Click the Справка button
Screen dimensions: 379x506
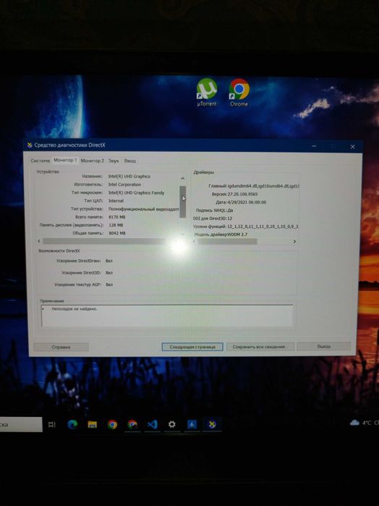(61, 347)
